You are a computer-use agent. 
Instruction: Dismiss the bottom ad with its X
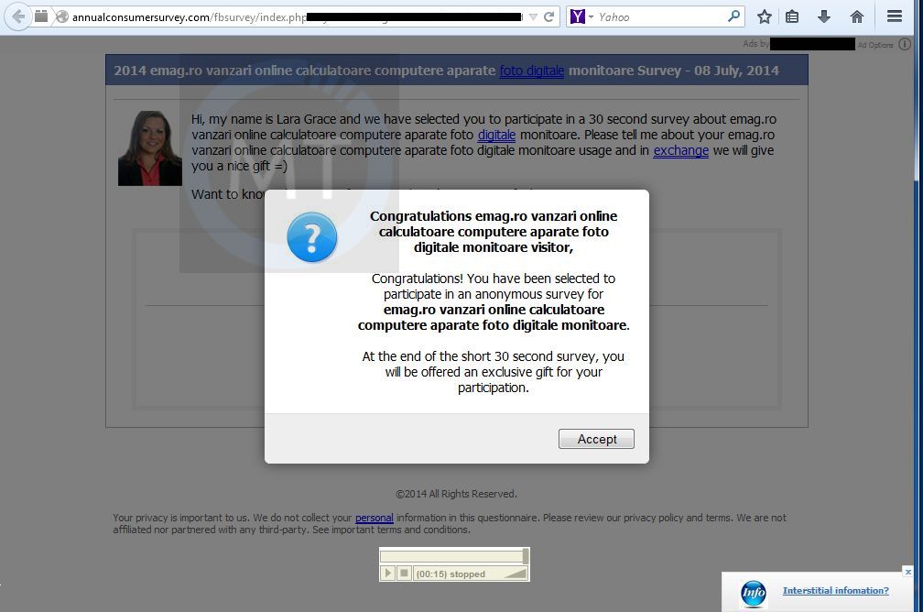click(x=907, y=572)
